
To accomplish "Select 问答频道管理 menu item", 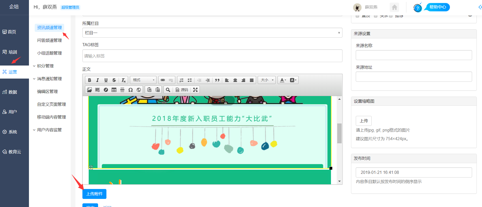I will tap(49, 40).
